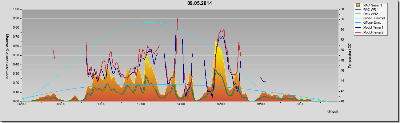Click the 1.00 value on power axis
Screen dimensions: 400x123
(16, 9)
